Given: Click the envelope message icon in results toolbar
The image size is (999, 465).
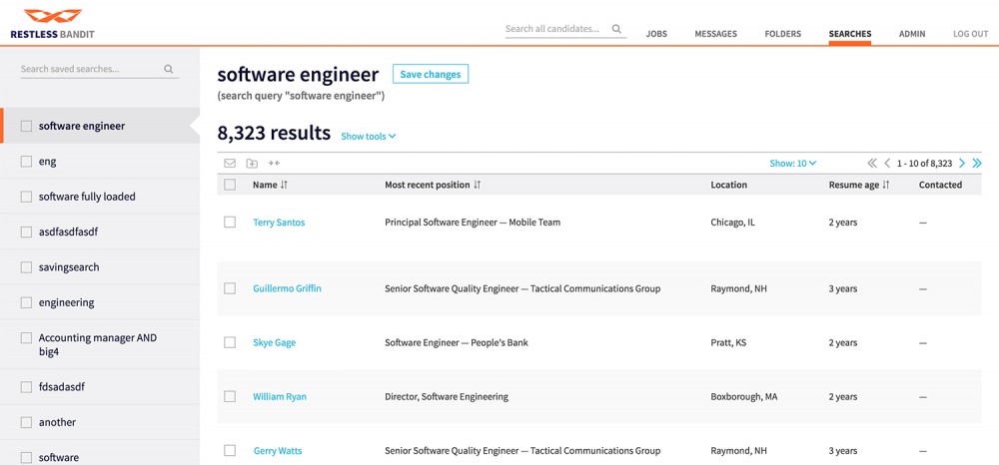Looking at the screenshot, I should (x=230, y=163).
